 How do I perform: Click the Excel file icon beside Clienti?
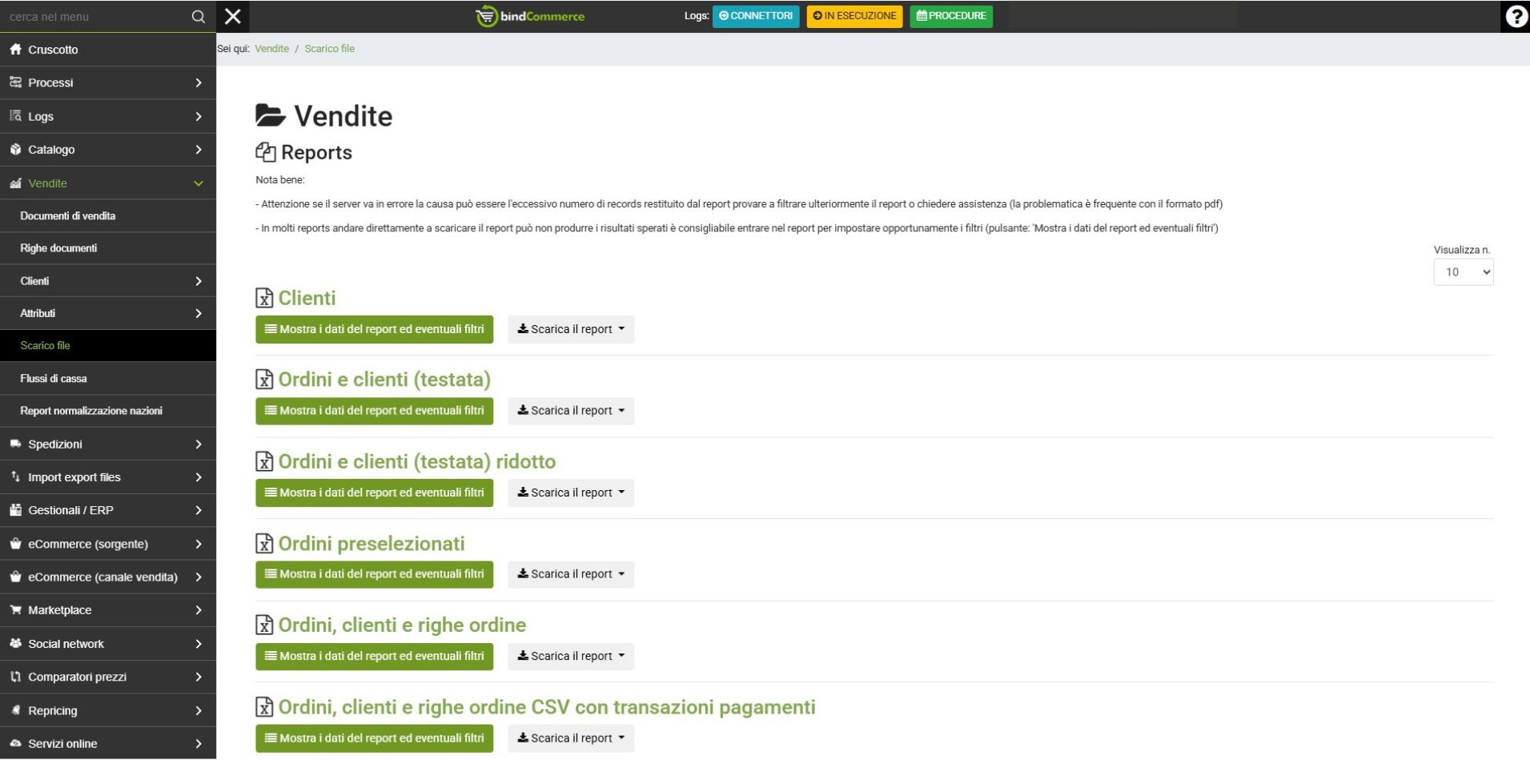click(264, 298)
